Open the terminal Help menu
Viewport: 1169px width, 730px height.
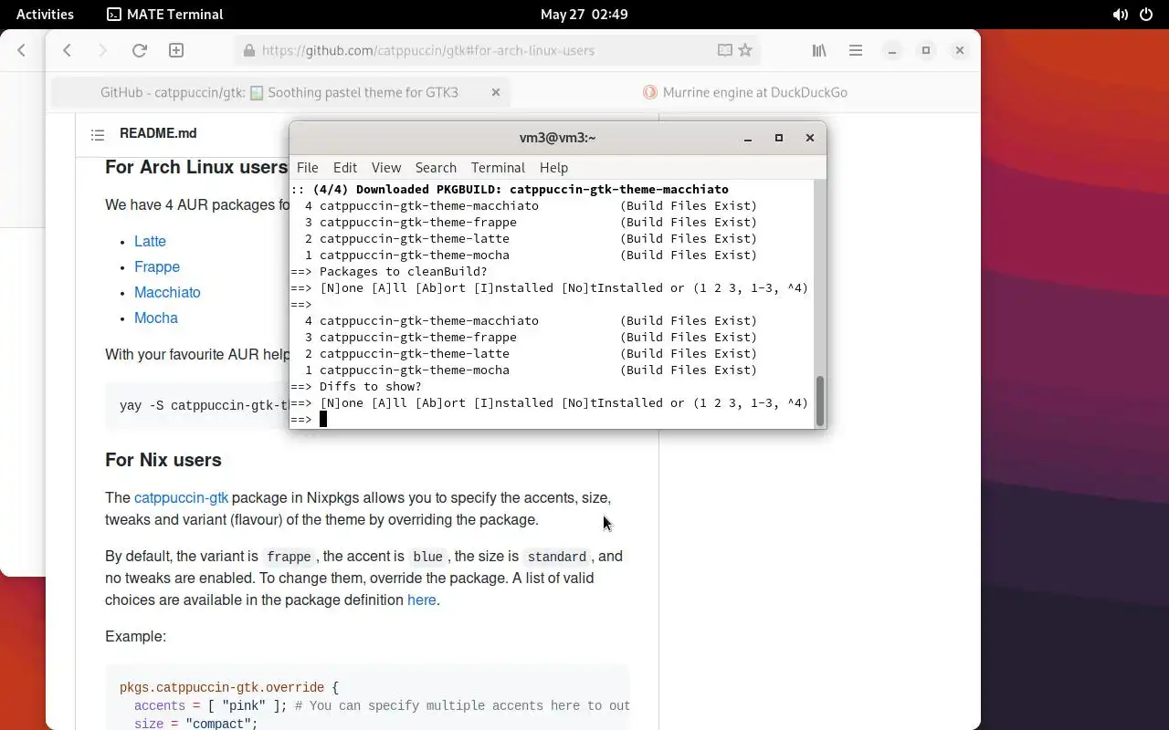coord(553,167)
